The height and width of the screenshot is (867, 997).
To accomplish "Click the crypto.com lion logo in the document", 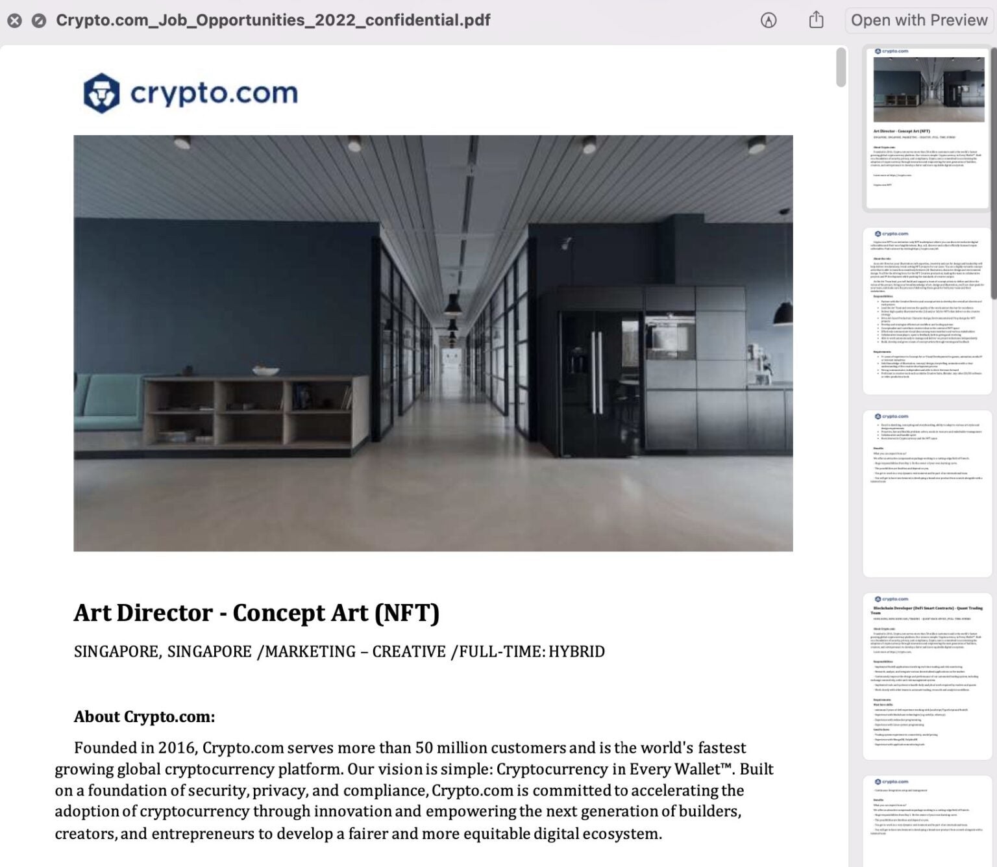I will point(102,93).
